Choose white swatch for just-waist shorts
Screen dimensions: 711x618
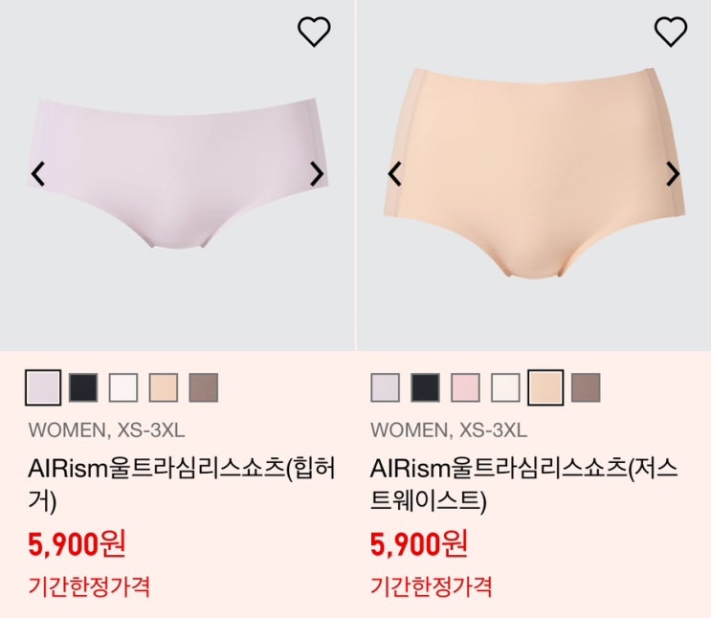tap(505, 387)
